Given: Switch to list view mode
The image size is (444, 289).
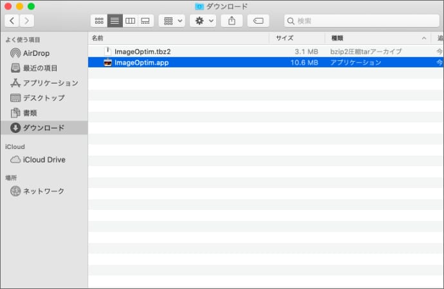Looking at the screenshot, I should click(x=115, y=21).
